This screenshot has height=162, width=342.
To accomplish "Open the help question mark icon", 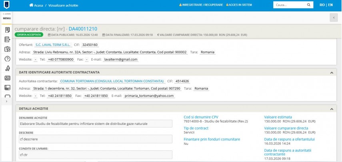I will click(x=7, y=59).
